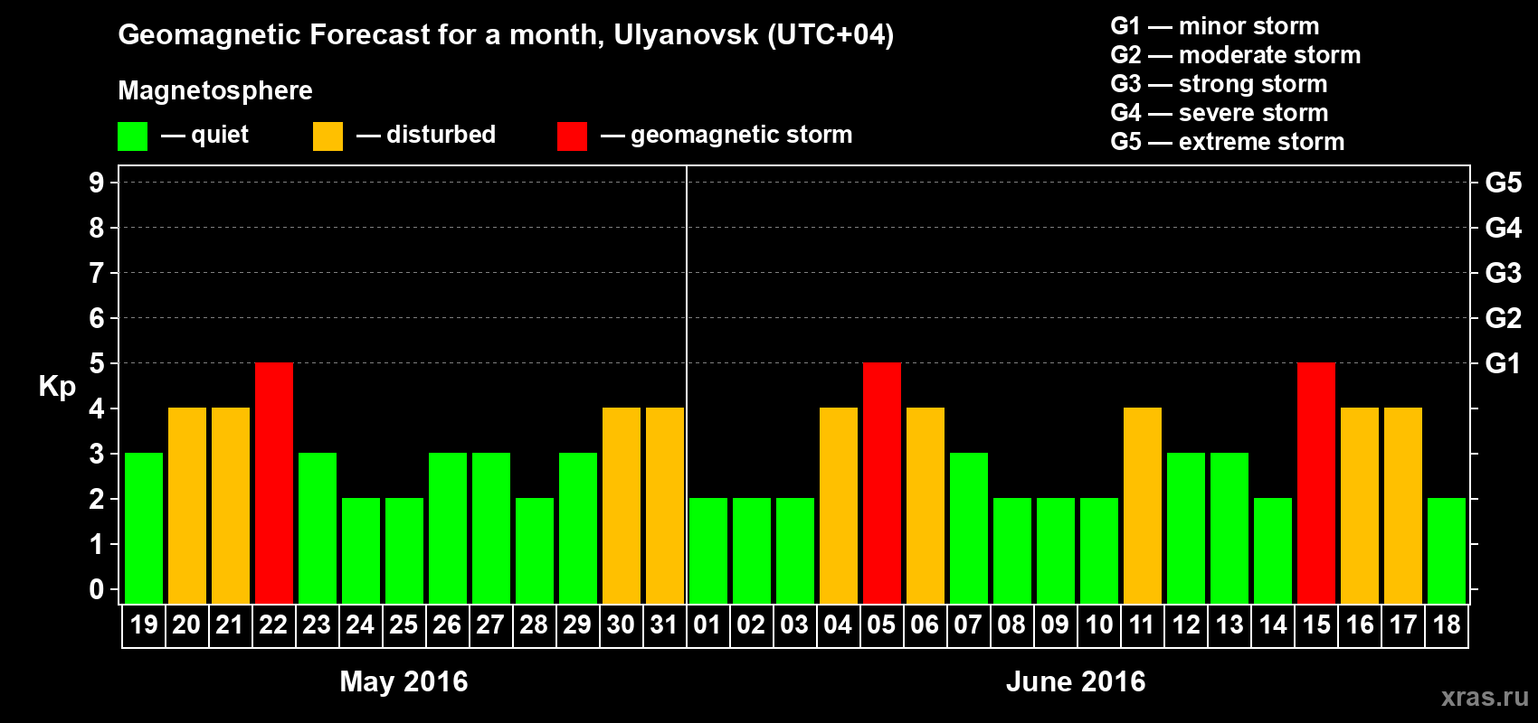The width and height of the screenshot is (1538, 723).
Task: Select the red bar for June 15
Action: 1316,483
